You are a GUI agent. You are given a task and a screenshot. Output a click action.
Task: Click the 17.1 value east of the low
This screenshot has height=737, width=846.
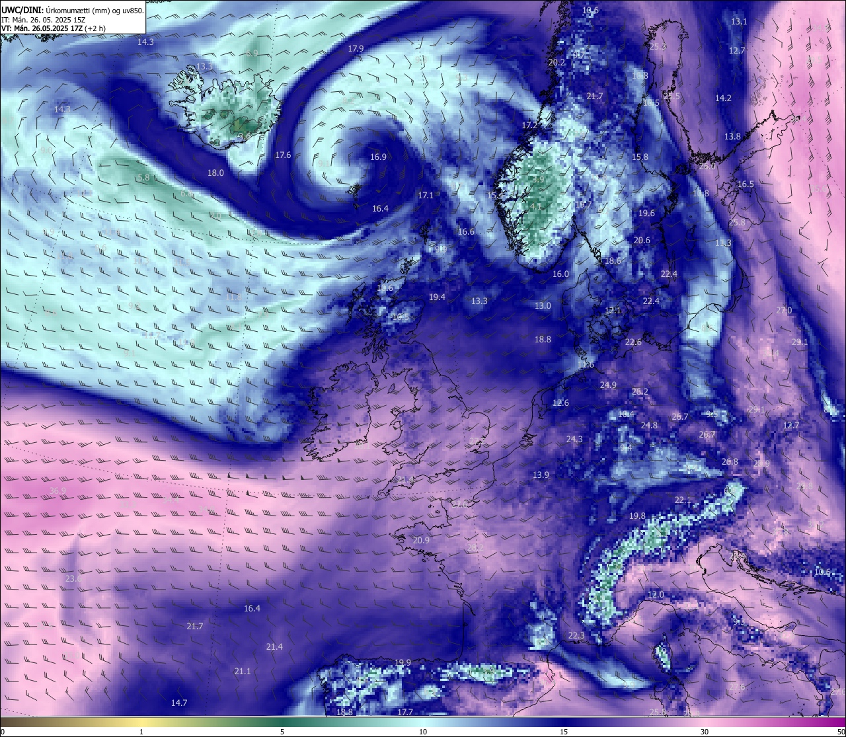click(x=426, y=196)
